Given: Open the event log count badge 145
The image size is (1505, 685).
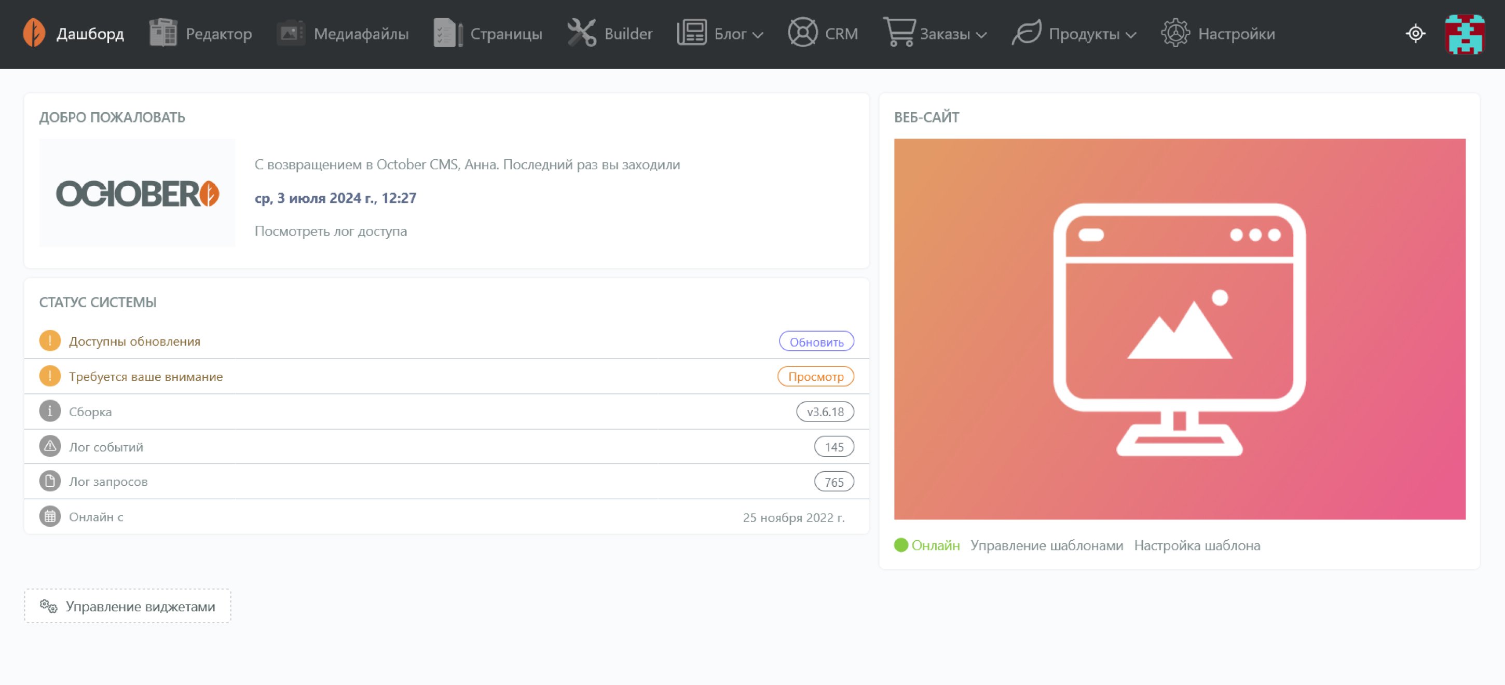Looking at the screenshot, I should click(833, 447).
